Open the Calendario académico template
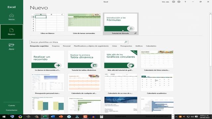 (x=157, y=84)
